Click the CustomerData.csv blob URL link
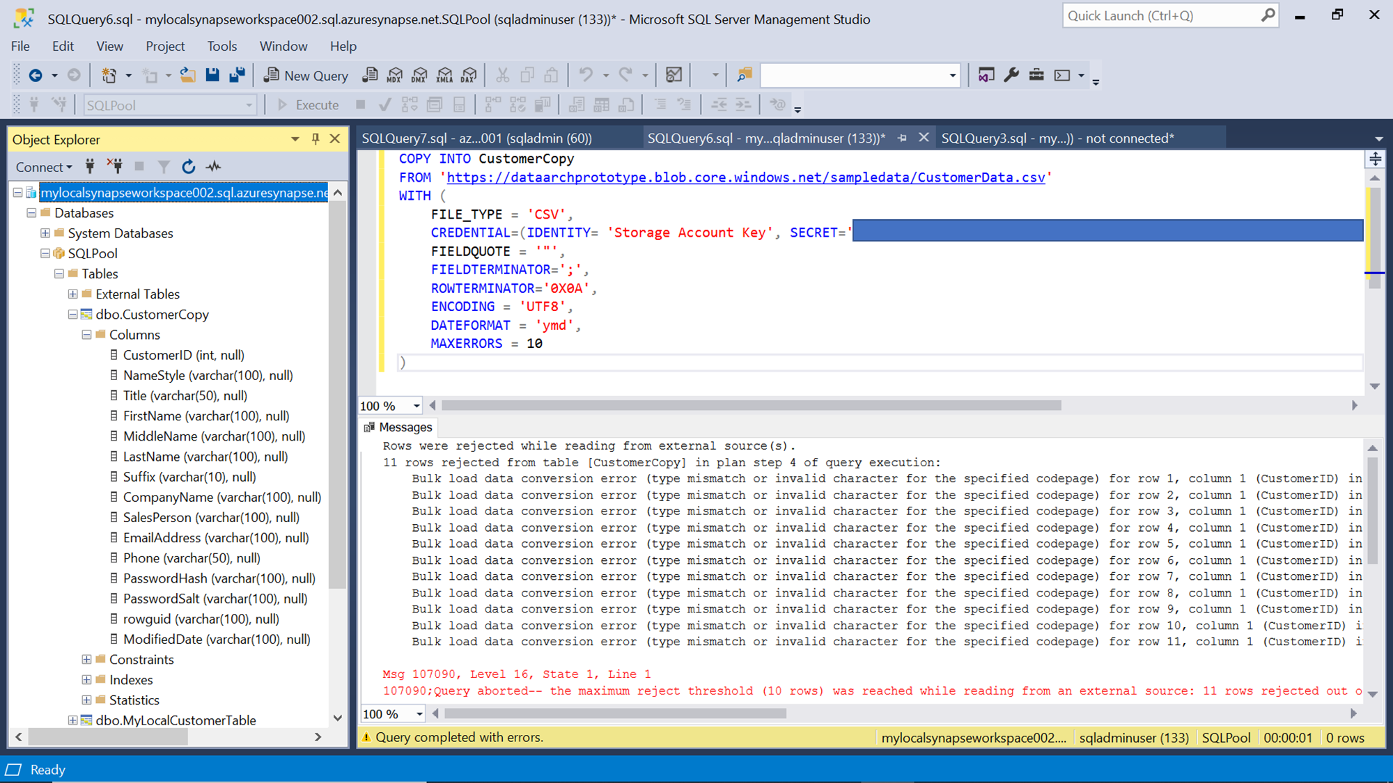Viewport: 1393px width, 783px height. pos(745,177)
